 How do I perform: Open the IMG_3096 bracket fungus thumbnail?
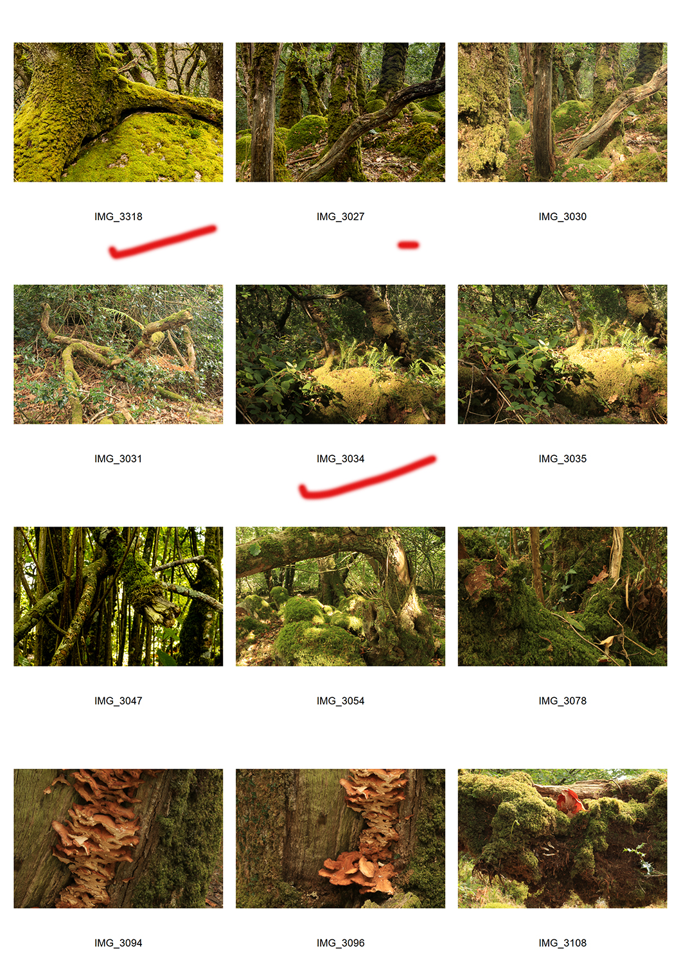340,838
